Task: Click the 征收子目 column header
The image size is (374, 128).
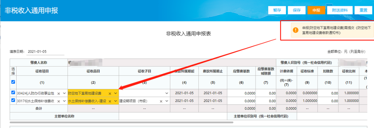Action: [144, 71]
